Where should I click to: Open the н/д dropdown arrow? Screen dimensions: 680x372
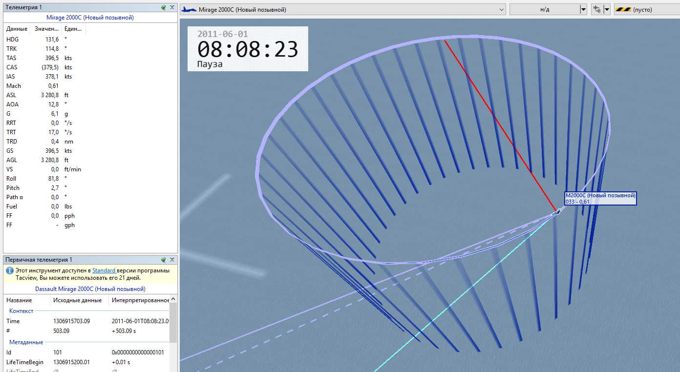pos(583,10)
